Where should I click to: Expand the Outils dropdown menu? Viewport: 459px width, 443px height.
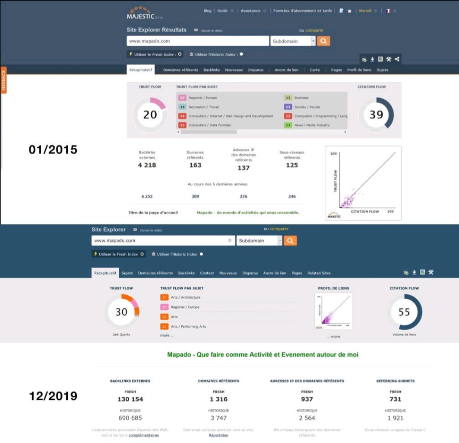point(232,11)
